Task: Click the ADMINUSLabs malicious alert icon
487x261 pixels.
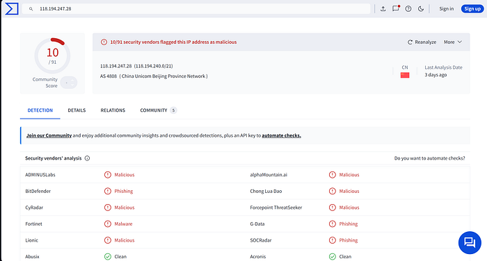Action: pyautogui.click(x=107, y=175)
